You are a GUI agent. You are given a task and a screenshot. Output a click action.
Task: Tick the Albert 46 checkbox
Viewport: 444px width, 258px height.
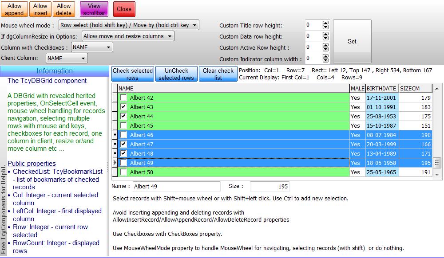point(123,135)
